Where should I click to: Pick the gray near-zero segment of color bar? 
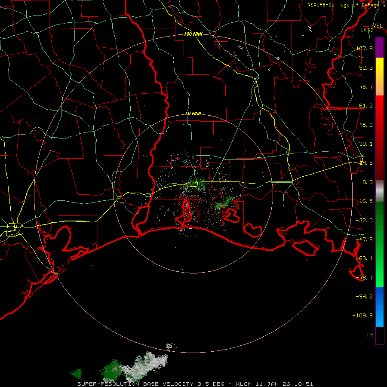tap(380, 191)
